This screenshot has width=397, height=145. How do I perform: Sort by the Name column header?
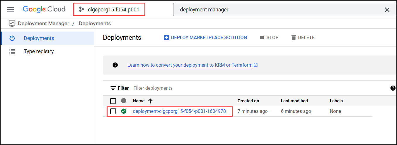tap(139, 101)
